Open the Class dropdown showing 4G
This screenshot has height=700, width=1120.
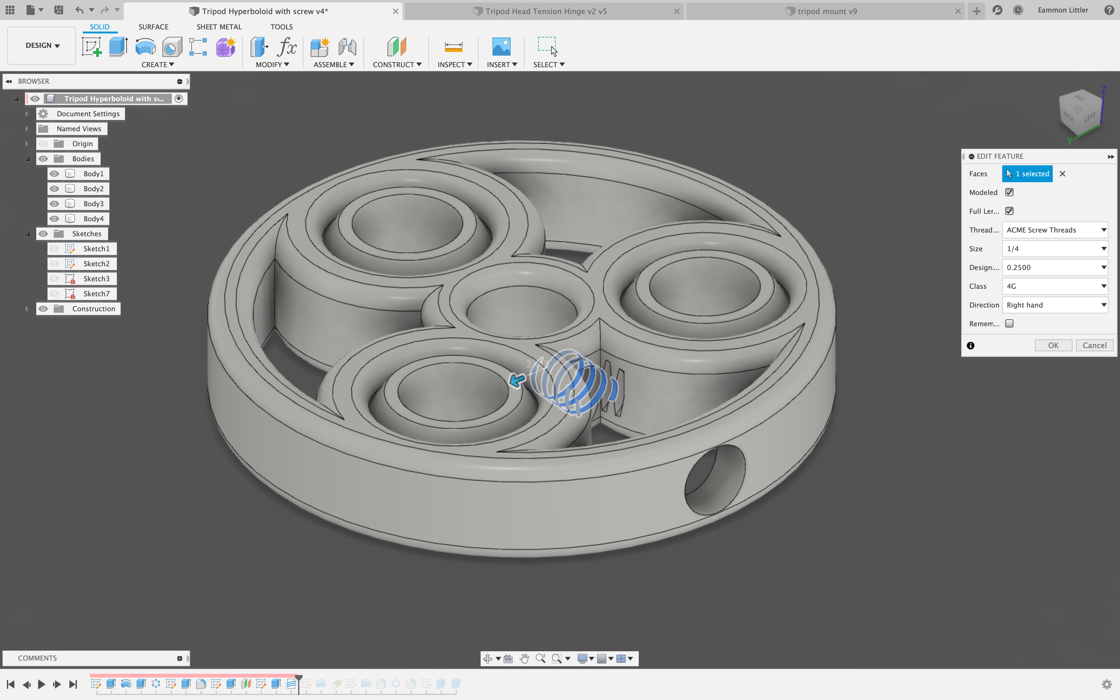[1055, 286]
